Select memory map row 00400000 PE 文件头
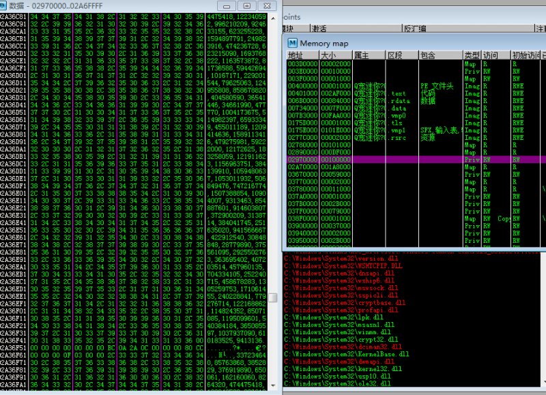This screenshot has width=546, height=395. (x=416, y=86)
